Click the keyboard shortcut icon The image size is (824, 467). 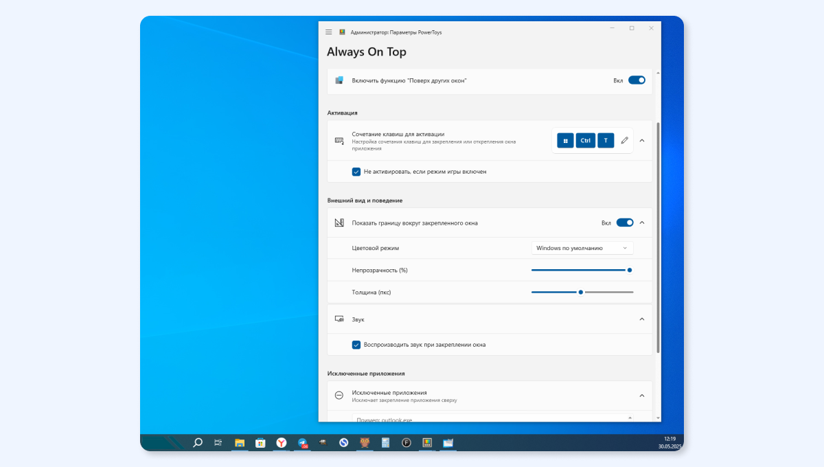[339, 140]
